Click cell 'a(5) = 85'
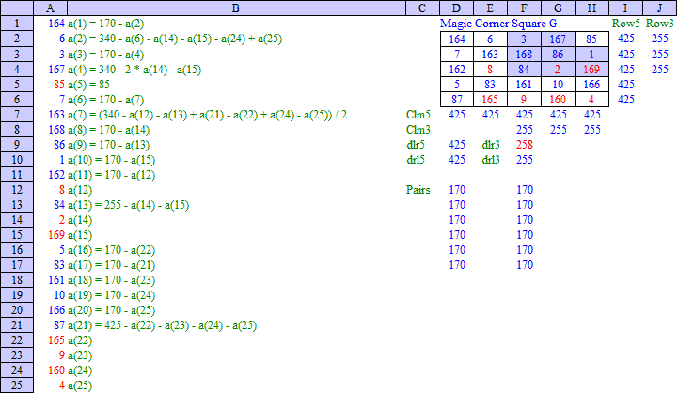678x394 pixels. tap(88, 84)
